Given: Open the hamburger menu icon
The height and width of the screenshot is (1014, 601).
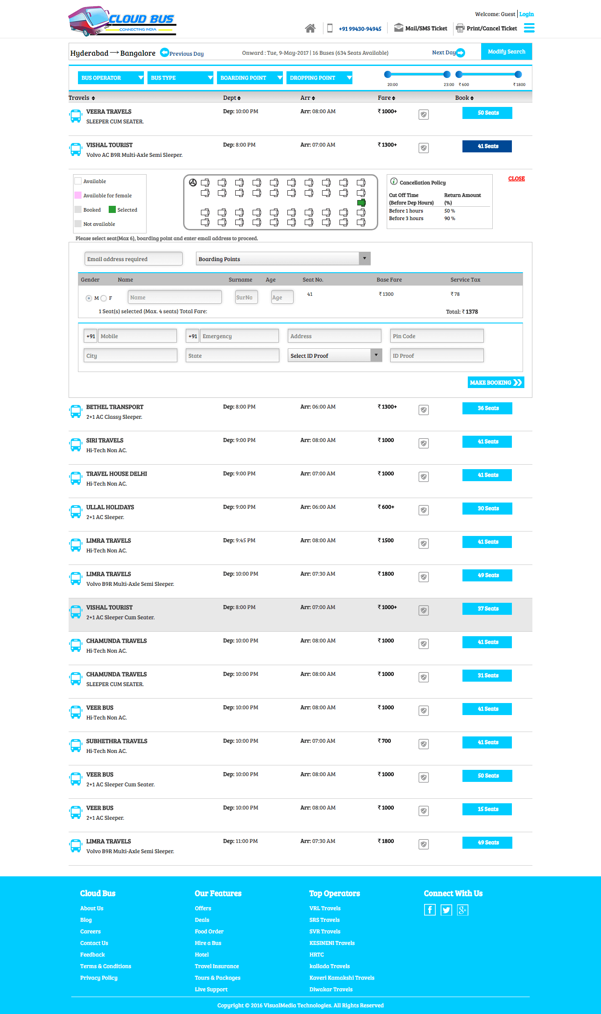Looking at the screenshot, I should click(529, 28).
